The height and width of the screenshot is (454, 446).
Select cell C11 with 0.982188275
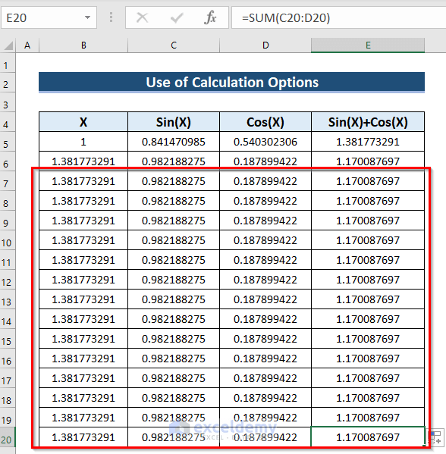[x=174, y=260]
